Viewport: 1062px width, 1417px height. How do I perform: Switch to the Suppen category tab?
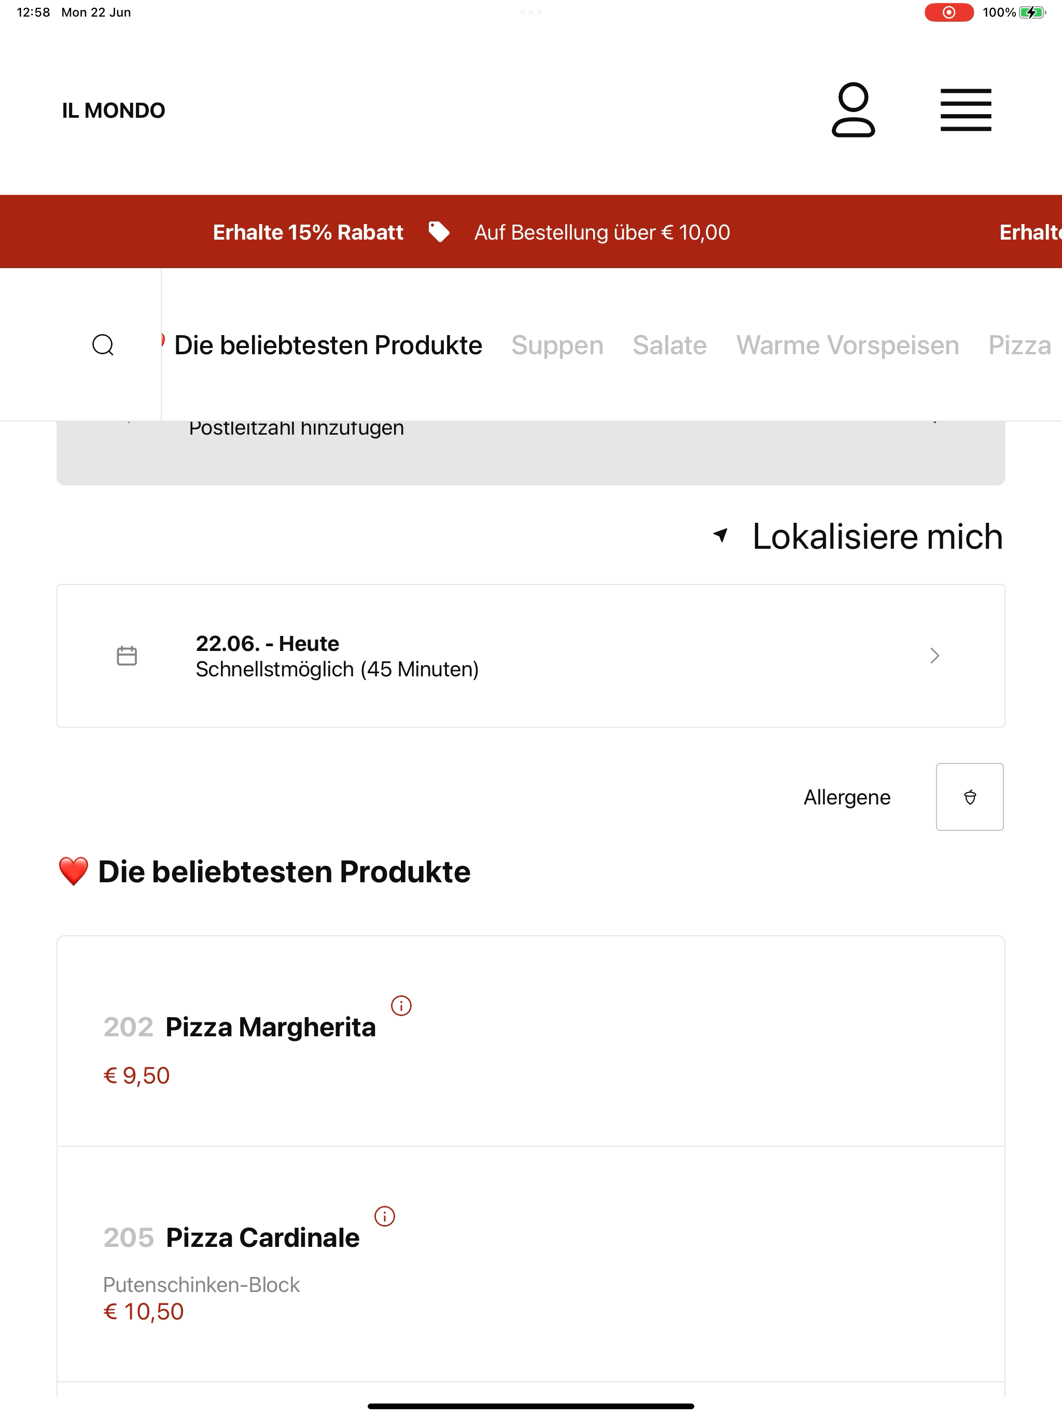tap(557, 345)
